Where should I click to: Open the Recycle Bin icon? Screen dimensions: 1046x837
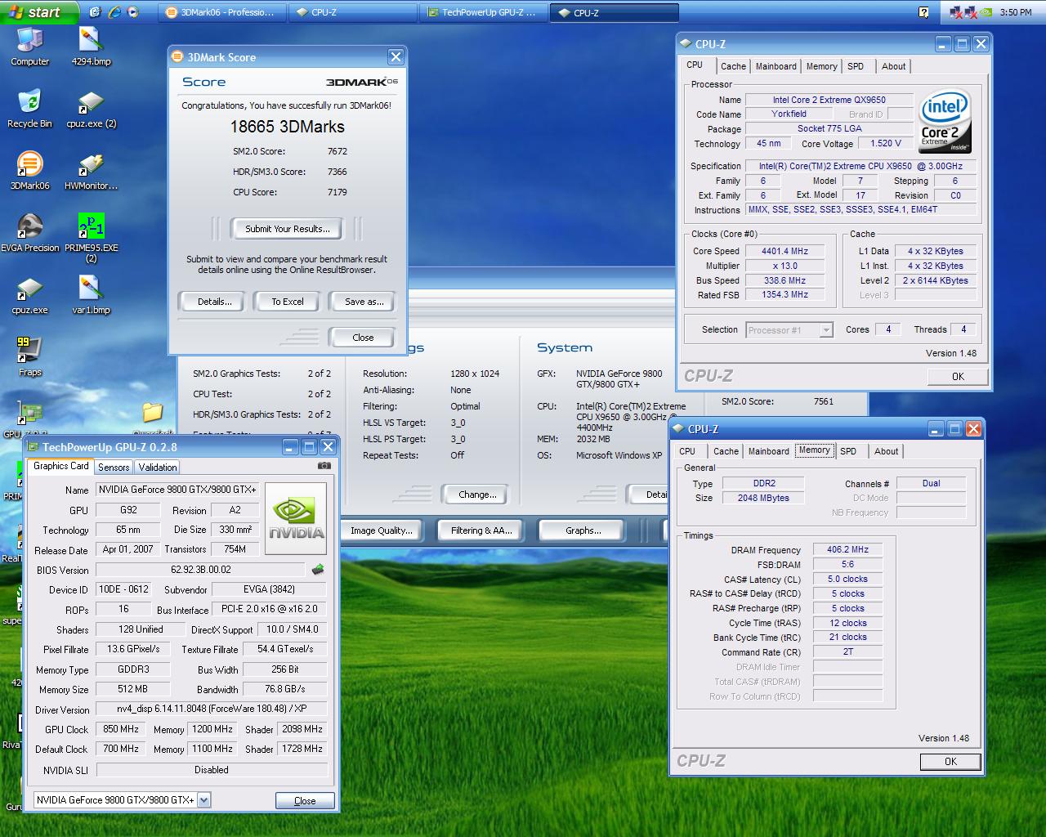tap(29, 108)
